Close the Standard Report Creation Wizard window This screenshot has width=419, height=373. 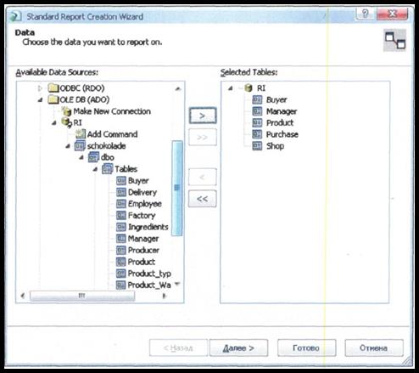coord(393,14)
